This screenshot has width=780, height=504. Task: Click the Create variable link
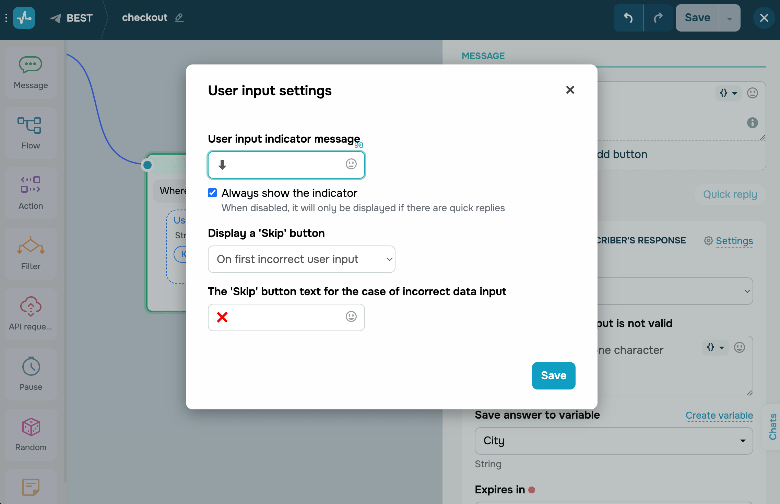pyautogui.click(x=719, y=415)
